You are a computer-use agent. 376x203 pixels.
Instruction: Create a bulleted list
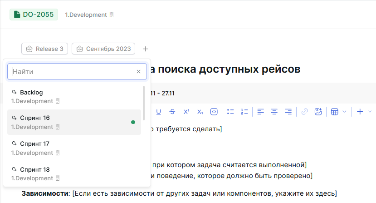click(x=230, y=111)
